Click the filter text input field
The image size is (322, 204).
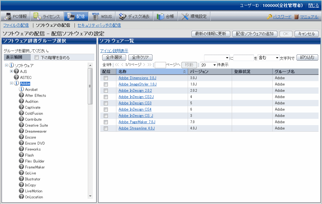coord(244,58)
